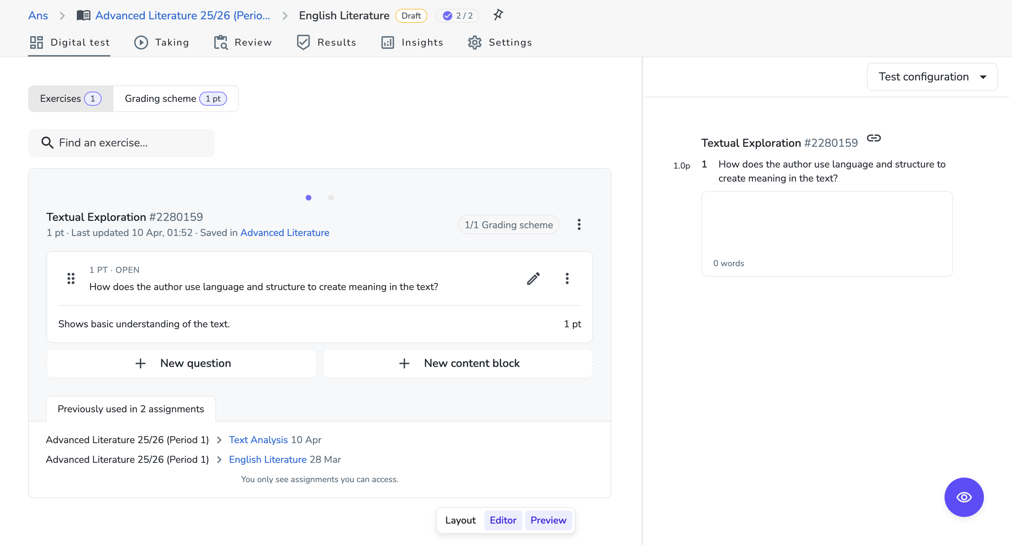Click the Review clipboard icon

[220, 42]
